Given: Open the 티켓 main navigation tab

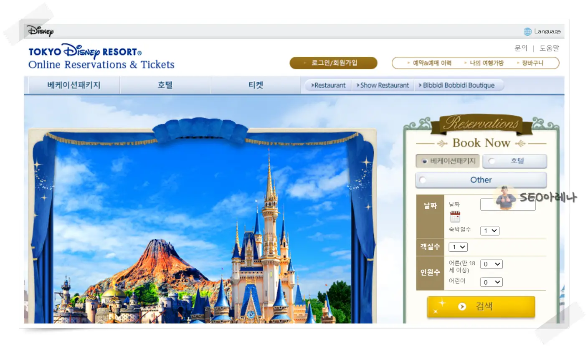Looking at the screenshot, I should 256,85.
